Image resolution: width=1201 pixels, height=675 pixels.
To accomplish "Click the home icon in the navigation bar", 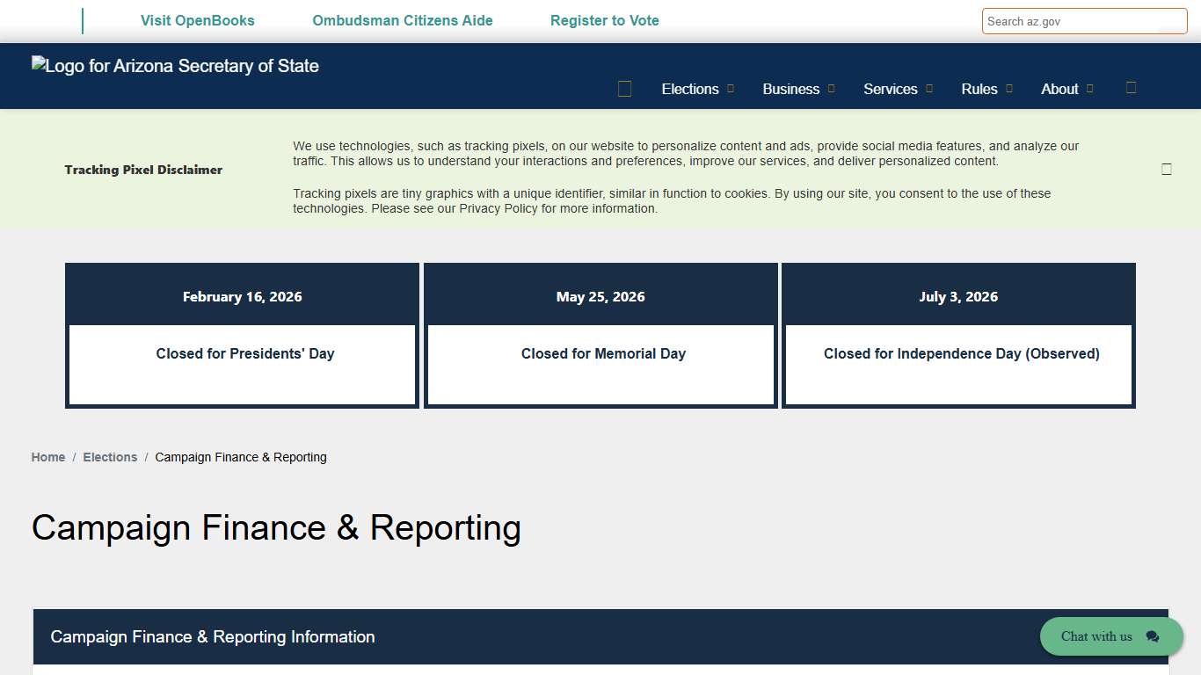I will coord(624,88).
